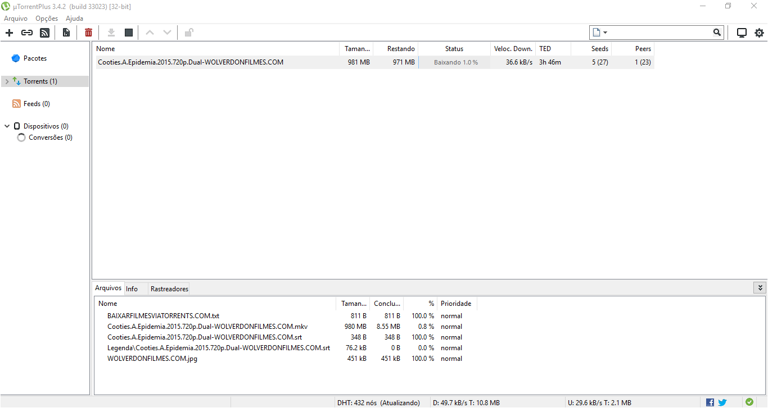Collapse the detail pane with the chevron button

pyautogui.click(x=760, y=287)
